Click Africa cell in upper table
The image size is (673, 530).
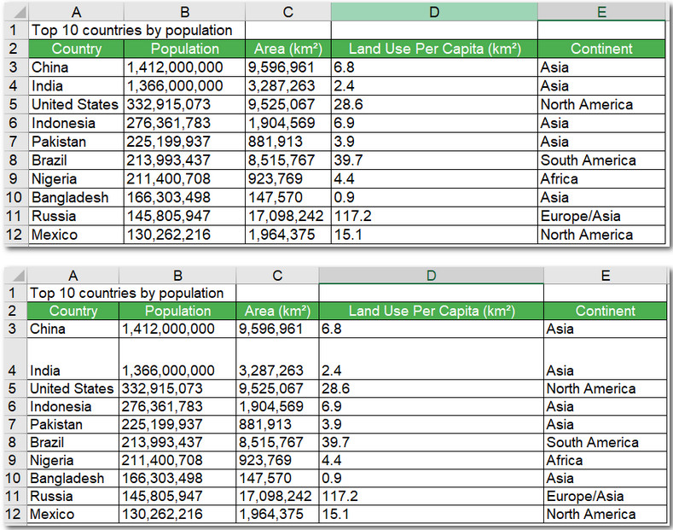601,178
